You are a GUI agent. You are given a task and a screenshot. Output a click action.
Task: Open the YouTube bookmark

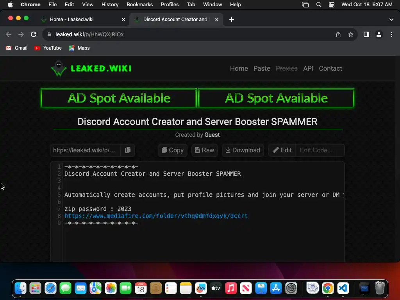click(48, 48)
